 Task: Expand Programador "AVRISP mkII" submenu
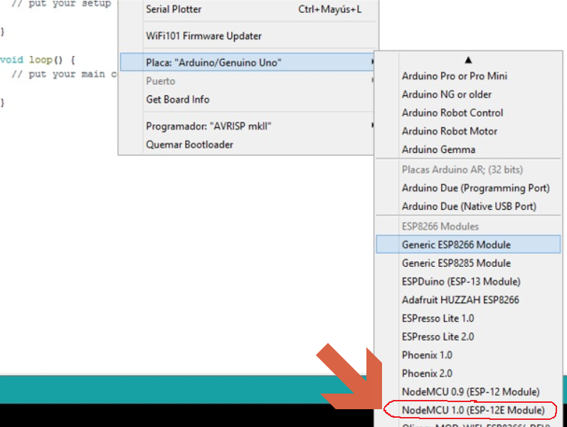(x=248, y=126)
